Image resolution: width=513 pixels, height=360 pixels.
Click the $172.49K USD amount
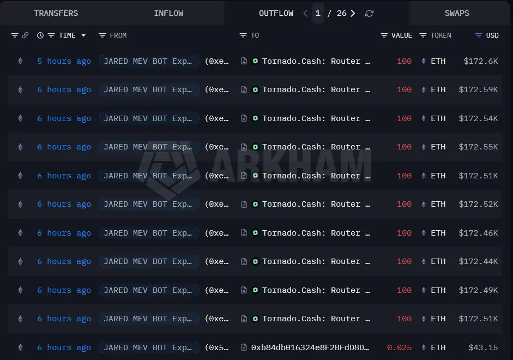click(x=478, y=290)
